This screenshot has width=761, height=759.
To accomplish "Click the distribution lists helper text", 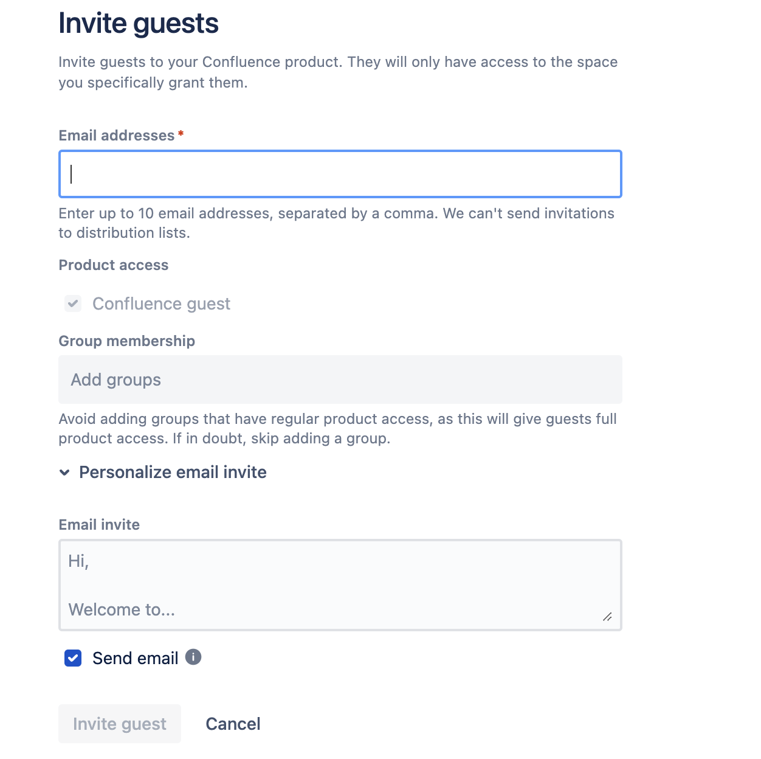I will [336, 223].
